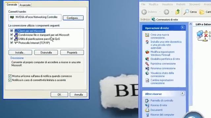Select the Protocollo Internet (TCP/IP) protocol icon
The height and width of the screenshot is (118, 211).
click(x=16, y=43)
